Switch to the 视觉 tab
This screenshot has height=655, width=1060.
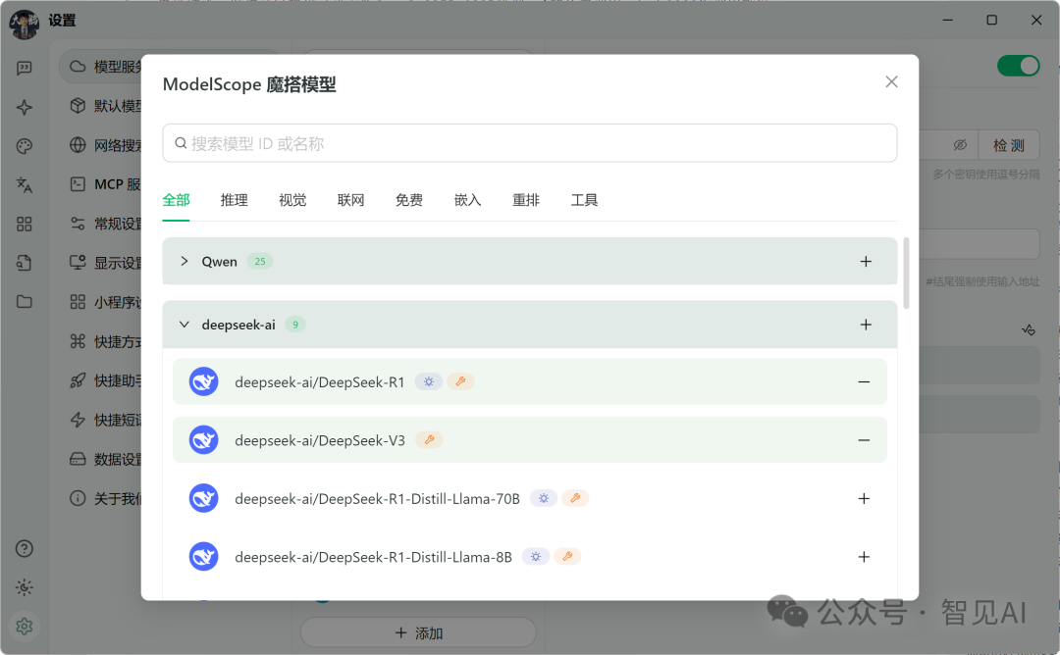(292, 200)
